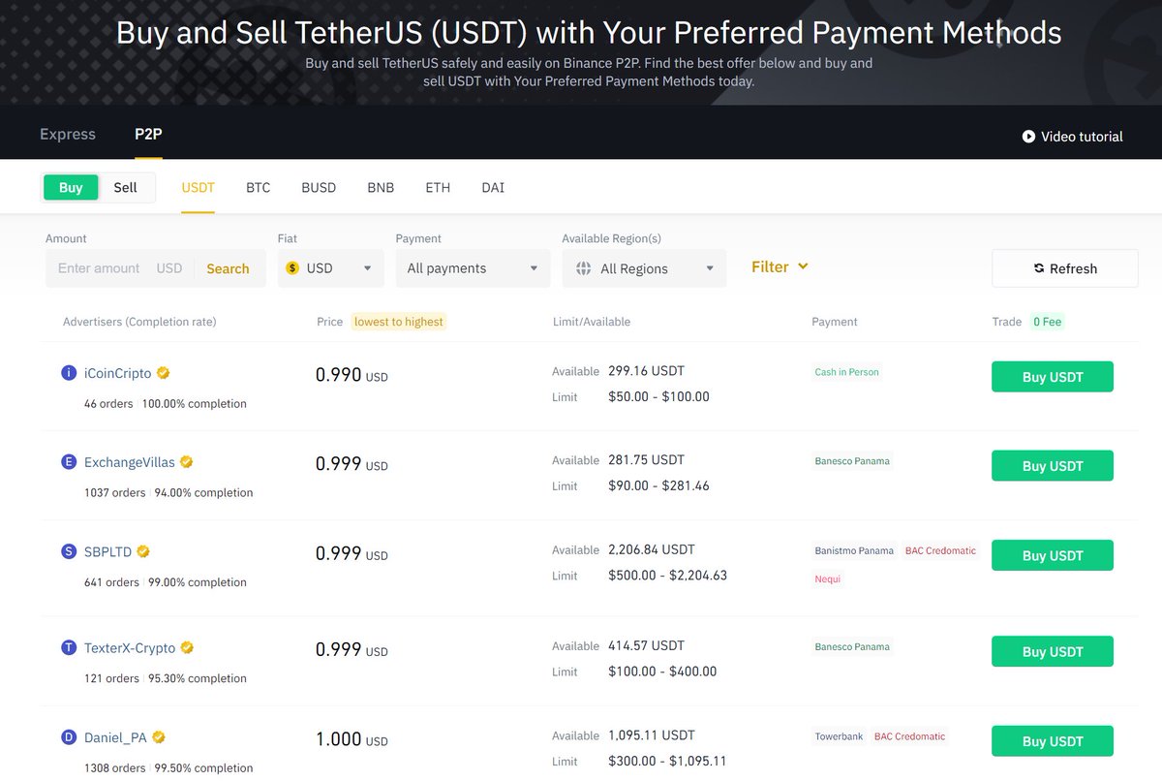Buy USDT from TexterX-Crypto

click(x=1053, y=651)
